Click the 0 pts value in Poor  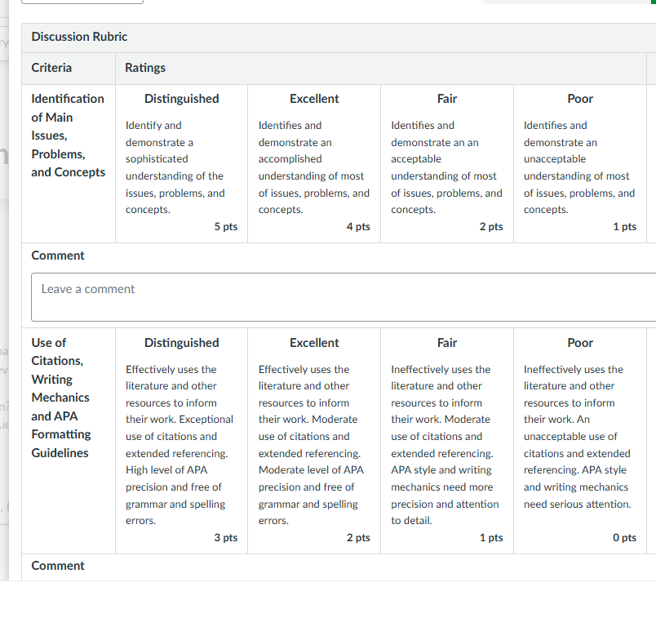tap(625, 538)
